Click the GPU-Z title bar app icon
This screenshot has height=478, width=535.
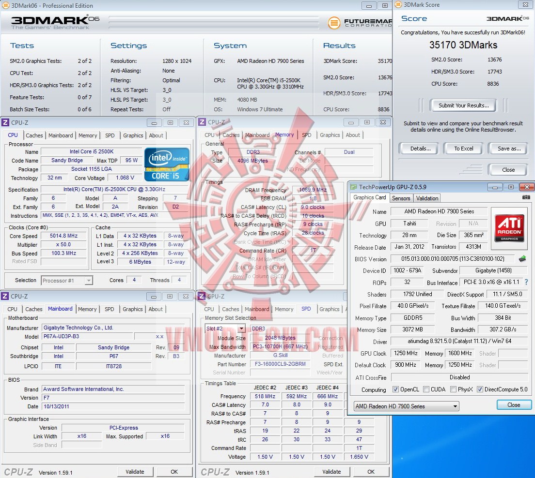point(353,187)
